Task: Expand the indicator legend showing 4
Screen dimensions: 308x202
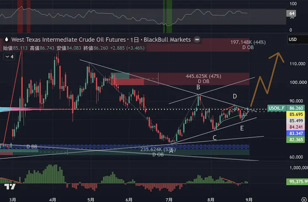Action: coord(9,57)
